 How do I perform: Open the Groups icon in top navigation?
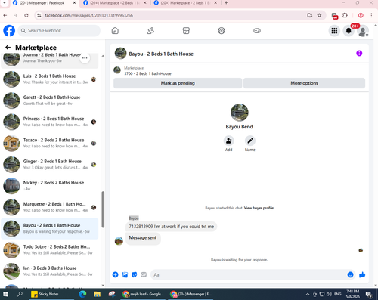[x=222, y=31]
